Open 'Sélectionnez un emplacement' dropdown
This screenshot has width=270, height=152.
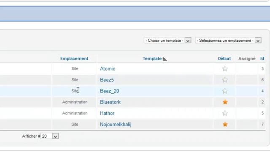tap(228, 41)
